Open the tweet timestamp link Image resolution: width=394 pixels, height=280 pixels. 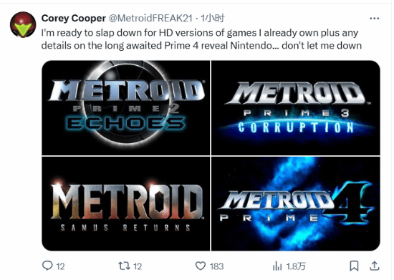[x=212, y=19]
